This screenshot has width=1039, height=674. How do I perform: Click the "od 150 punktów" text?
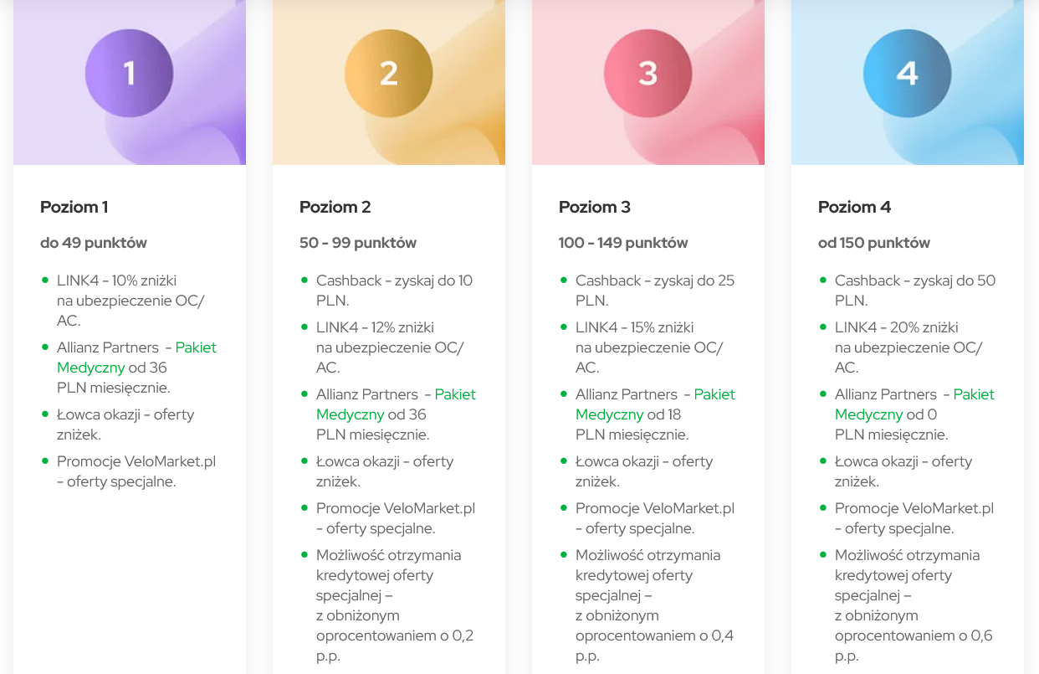tap(874, 243)
